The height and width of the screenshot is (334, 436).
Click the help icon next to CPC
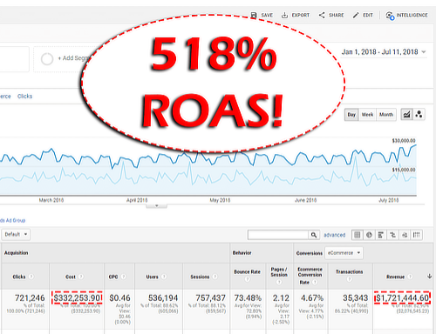coord(124,277)
